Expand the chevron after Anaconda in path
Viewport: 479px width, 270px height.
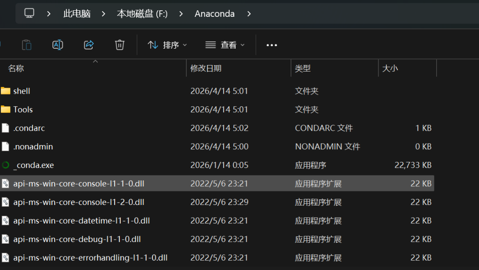point(249,14)
